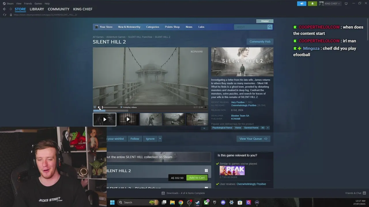Open Epic Games Launcher from the taskbar
The image size is (369, 207).
click(214, 202)
